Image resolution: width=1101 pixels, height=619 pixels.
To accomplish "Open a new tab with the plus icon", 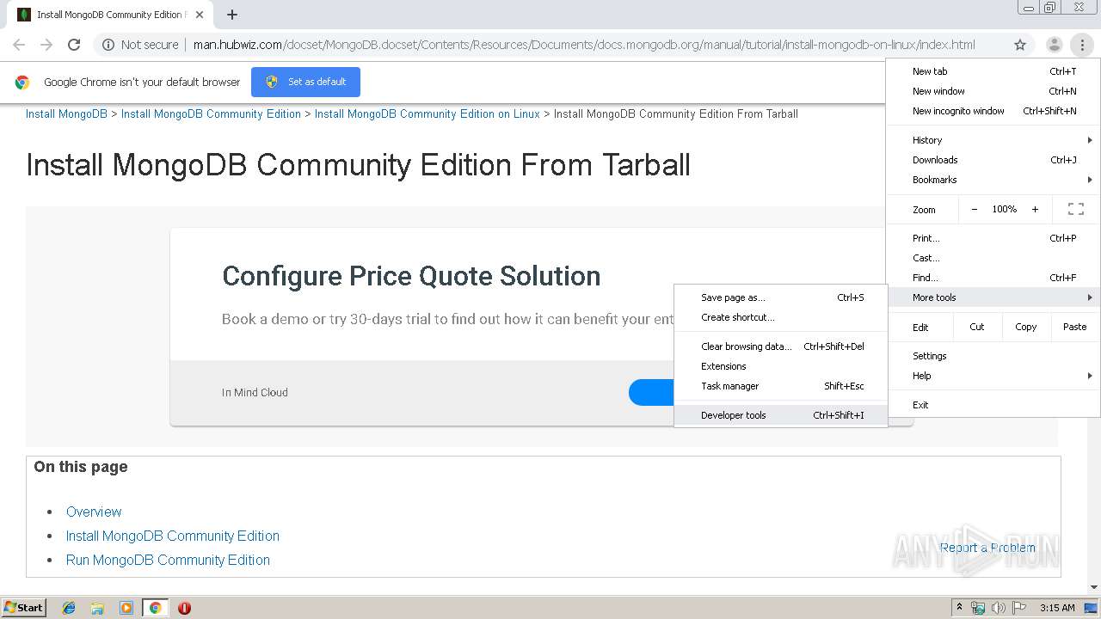I will pyautogui.click(x=232, y=15).
